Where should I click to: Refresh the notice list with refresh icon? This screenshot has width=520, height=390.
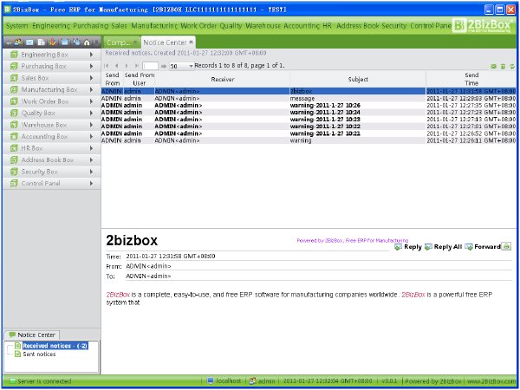512,67
